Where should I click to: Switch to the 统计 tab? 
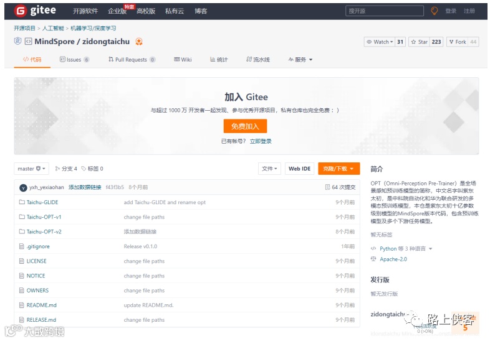pyautogui.click(x=219, y=59)
